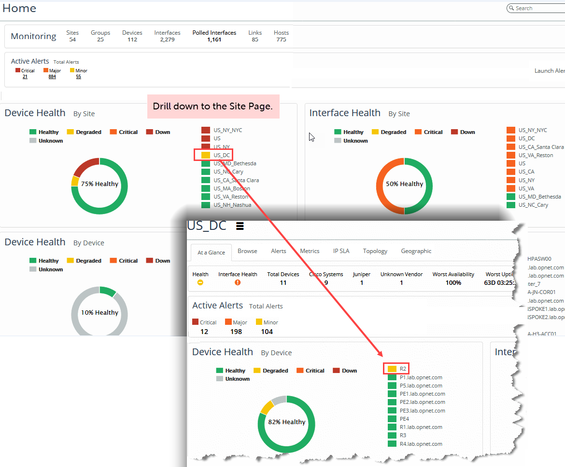Screen dimensions: 565x467
Task: Open the US_DC site link
Action: [x=222, y=155]
